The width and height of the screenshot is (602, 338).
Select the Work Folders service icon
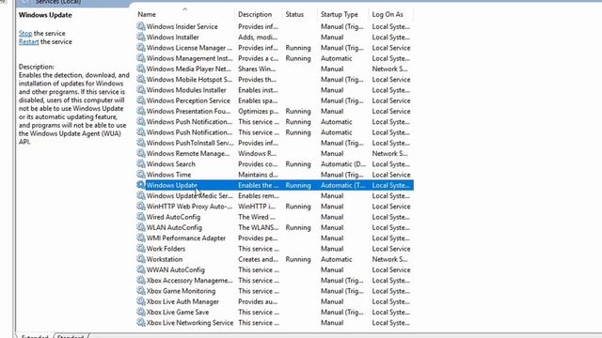(141, 248)
